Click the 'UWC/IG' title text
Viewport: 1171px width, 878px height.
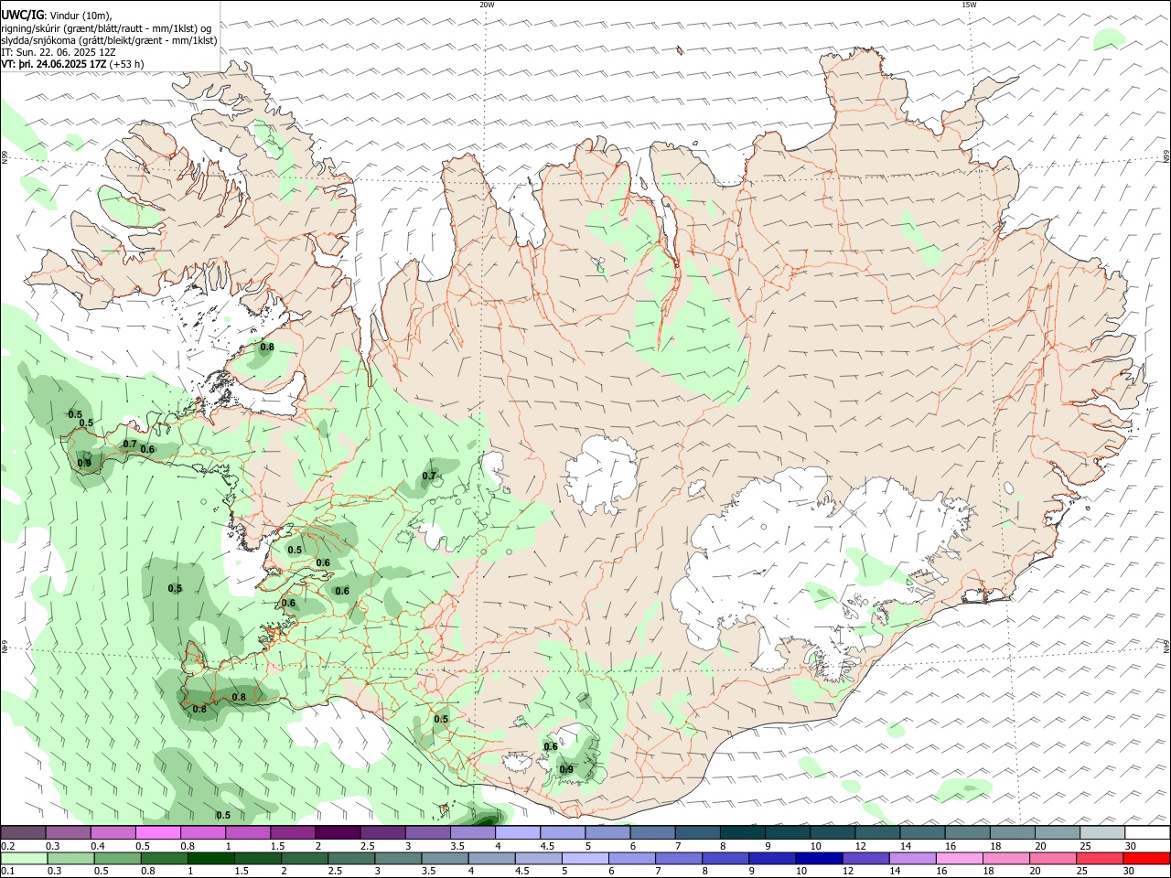(22, 16)
